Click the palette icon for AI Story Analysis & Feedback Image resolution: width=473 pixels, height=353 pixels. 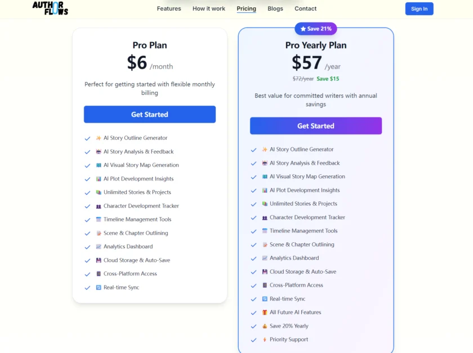pos(99,151)
